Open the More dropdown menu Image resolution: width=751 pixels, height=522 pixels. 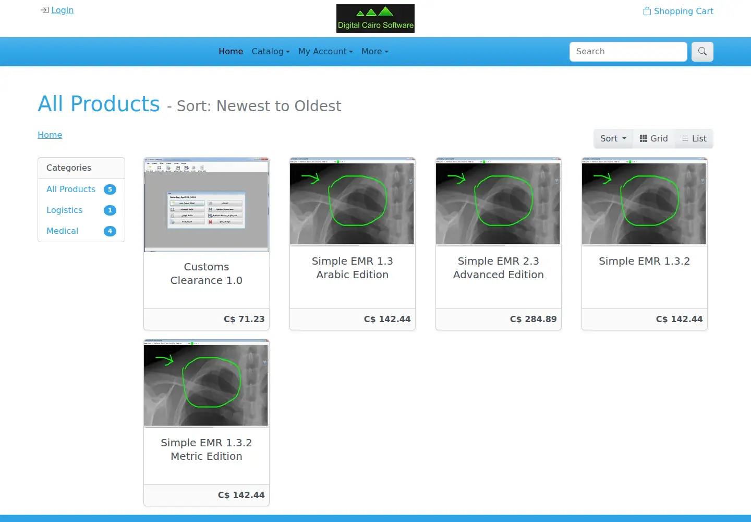click(374, 51)
